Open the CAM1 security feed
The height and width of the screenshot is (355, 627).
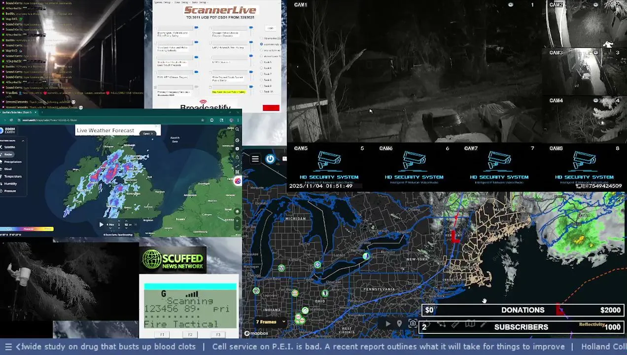415,71
